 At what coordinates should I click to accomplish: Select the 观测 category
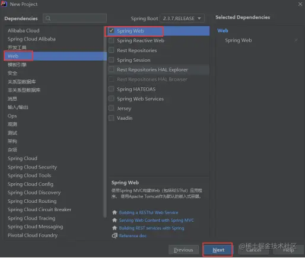(12, 124)
